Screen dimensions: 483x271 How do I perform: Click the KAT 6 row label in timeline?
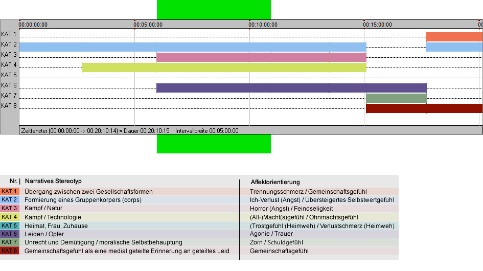coord(9,85)
